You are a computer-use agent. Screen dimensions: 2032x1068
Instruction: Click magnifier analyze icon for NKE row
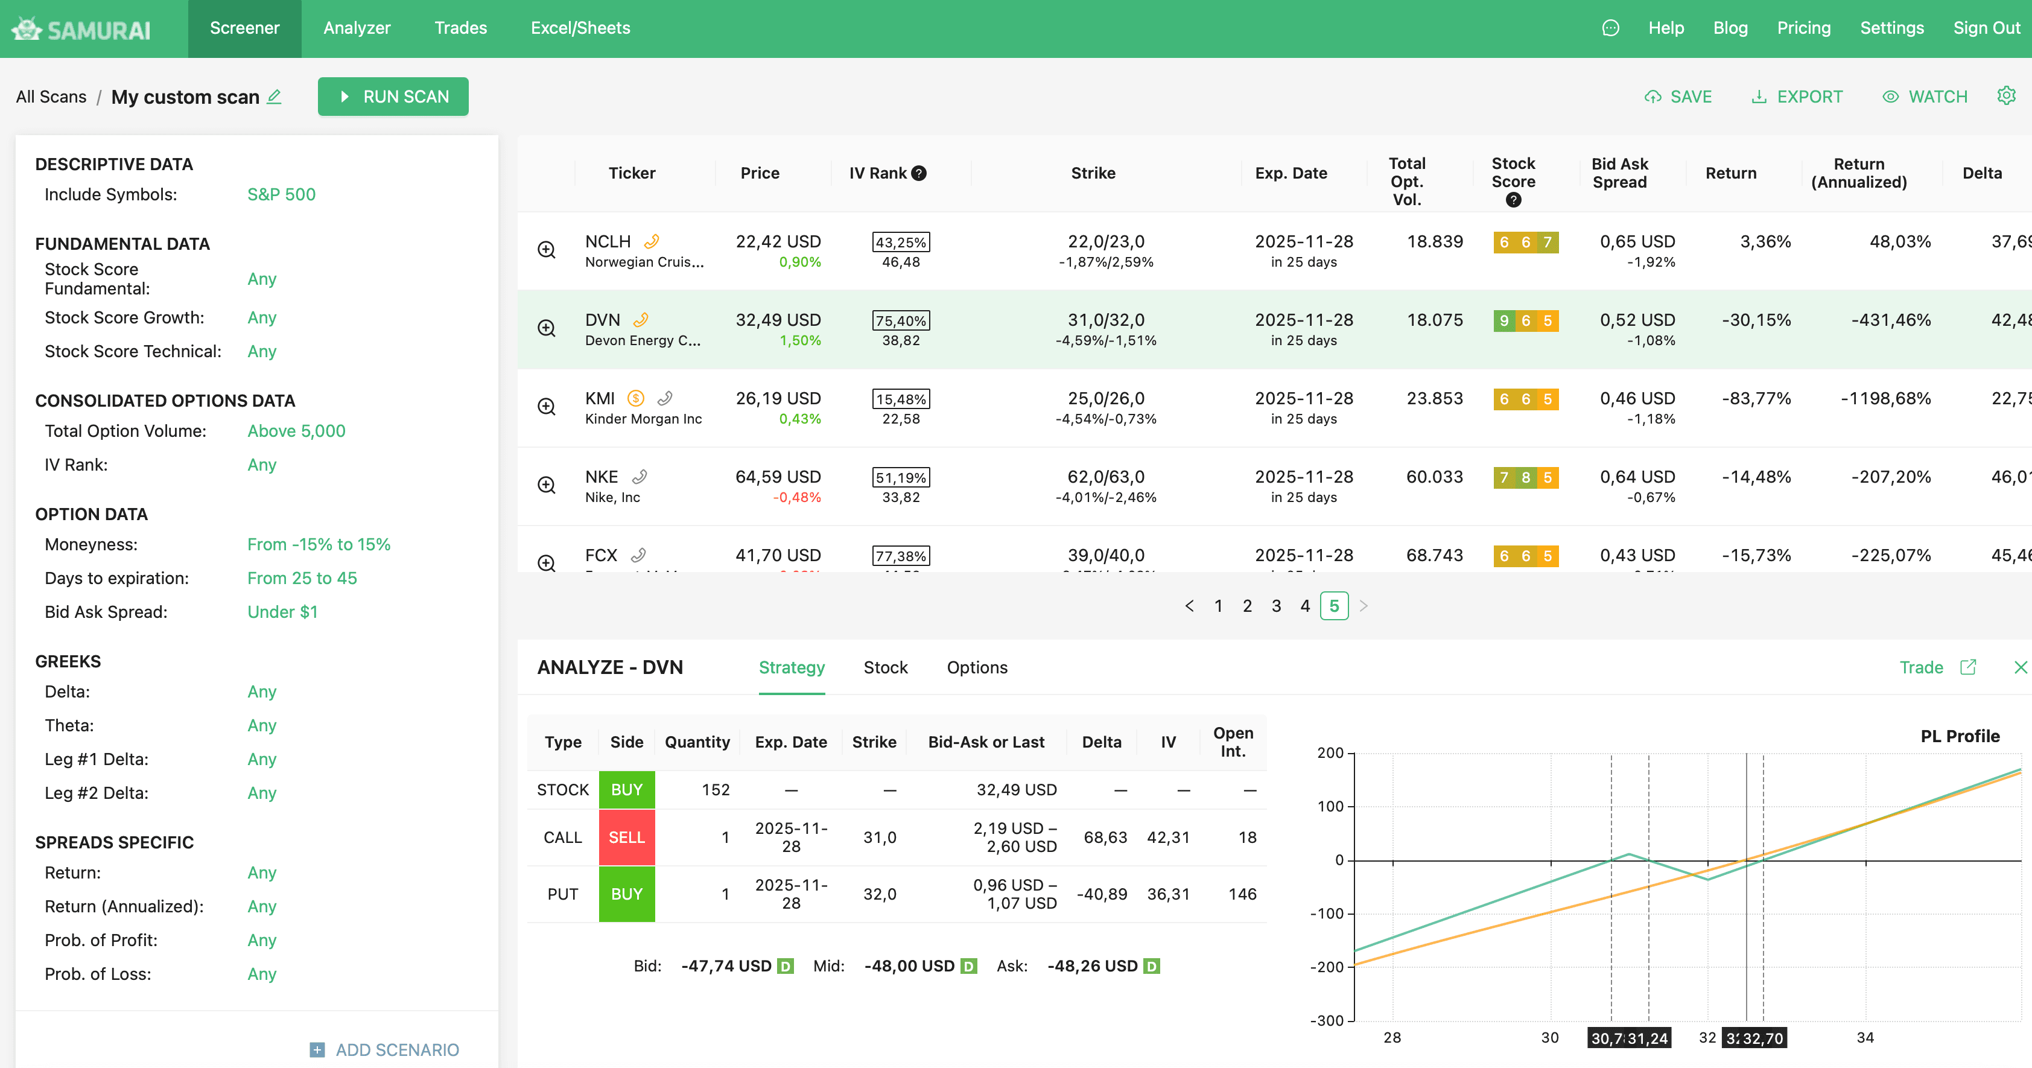coord(547,485)
